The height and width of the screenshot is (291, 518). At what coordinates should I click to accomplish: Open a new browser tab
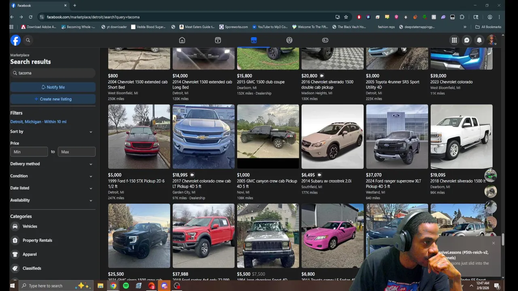[x=74, y=5]
